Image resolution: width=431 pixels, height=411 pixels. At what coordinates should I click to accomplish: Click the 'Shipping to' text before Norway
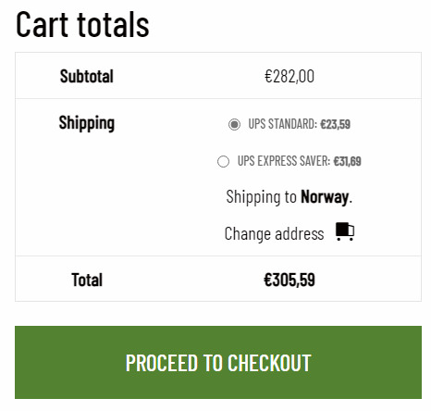pos(262,196)
